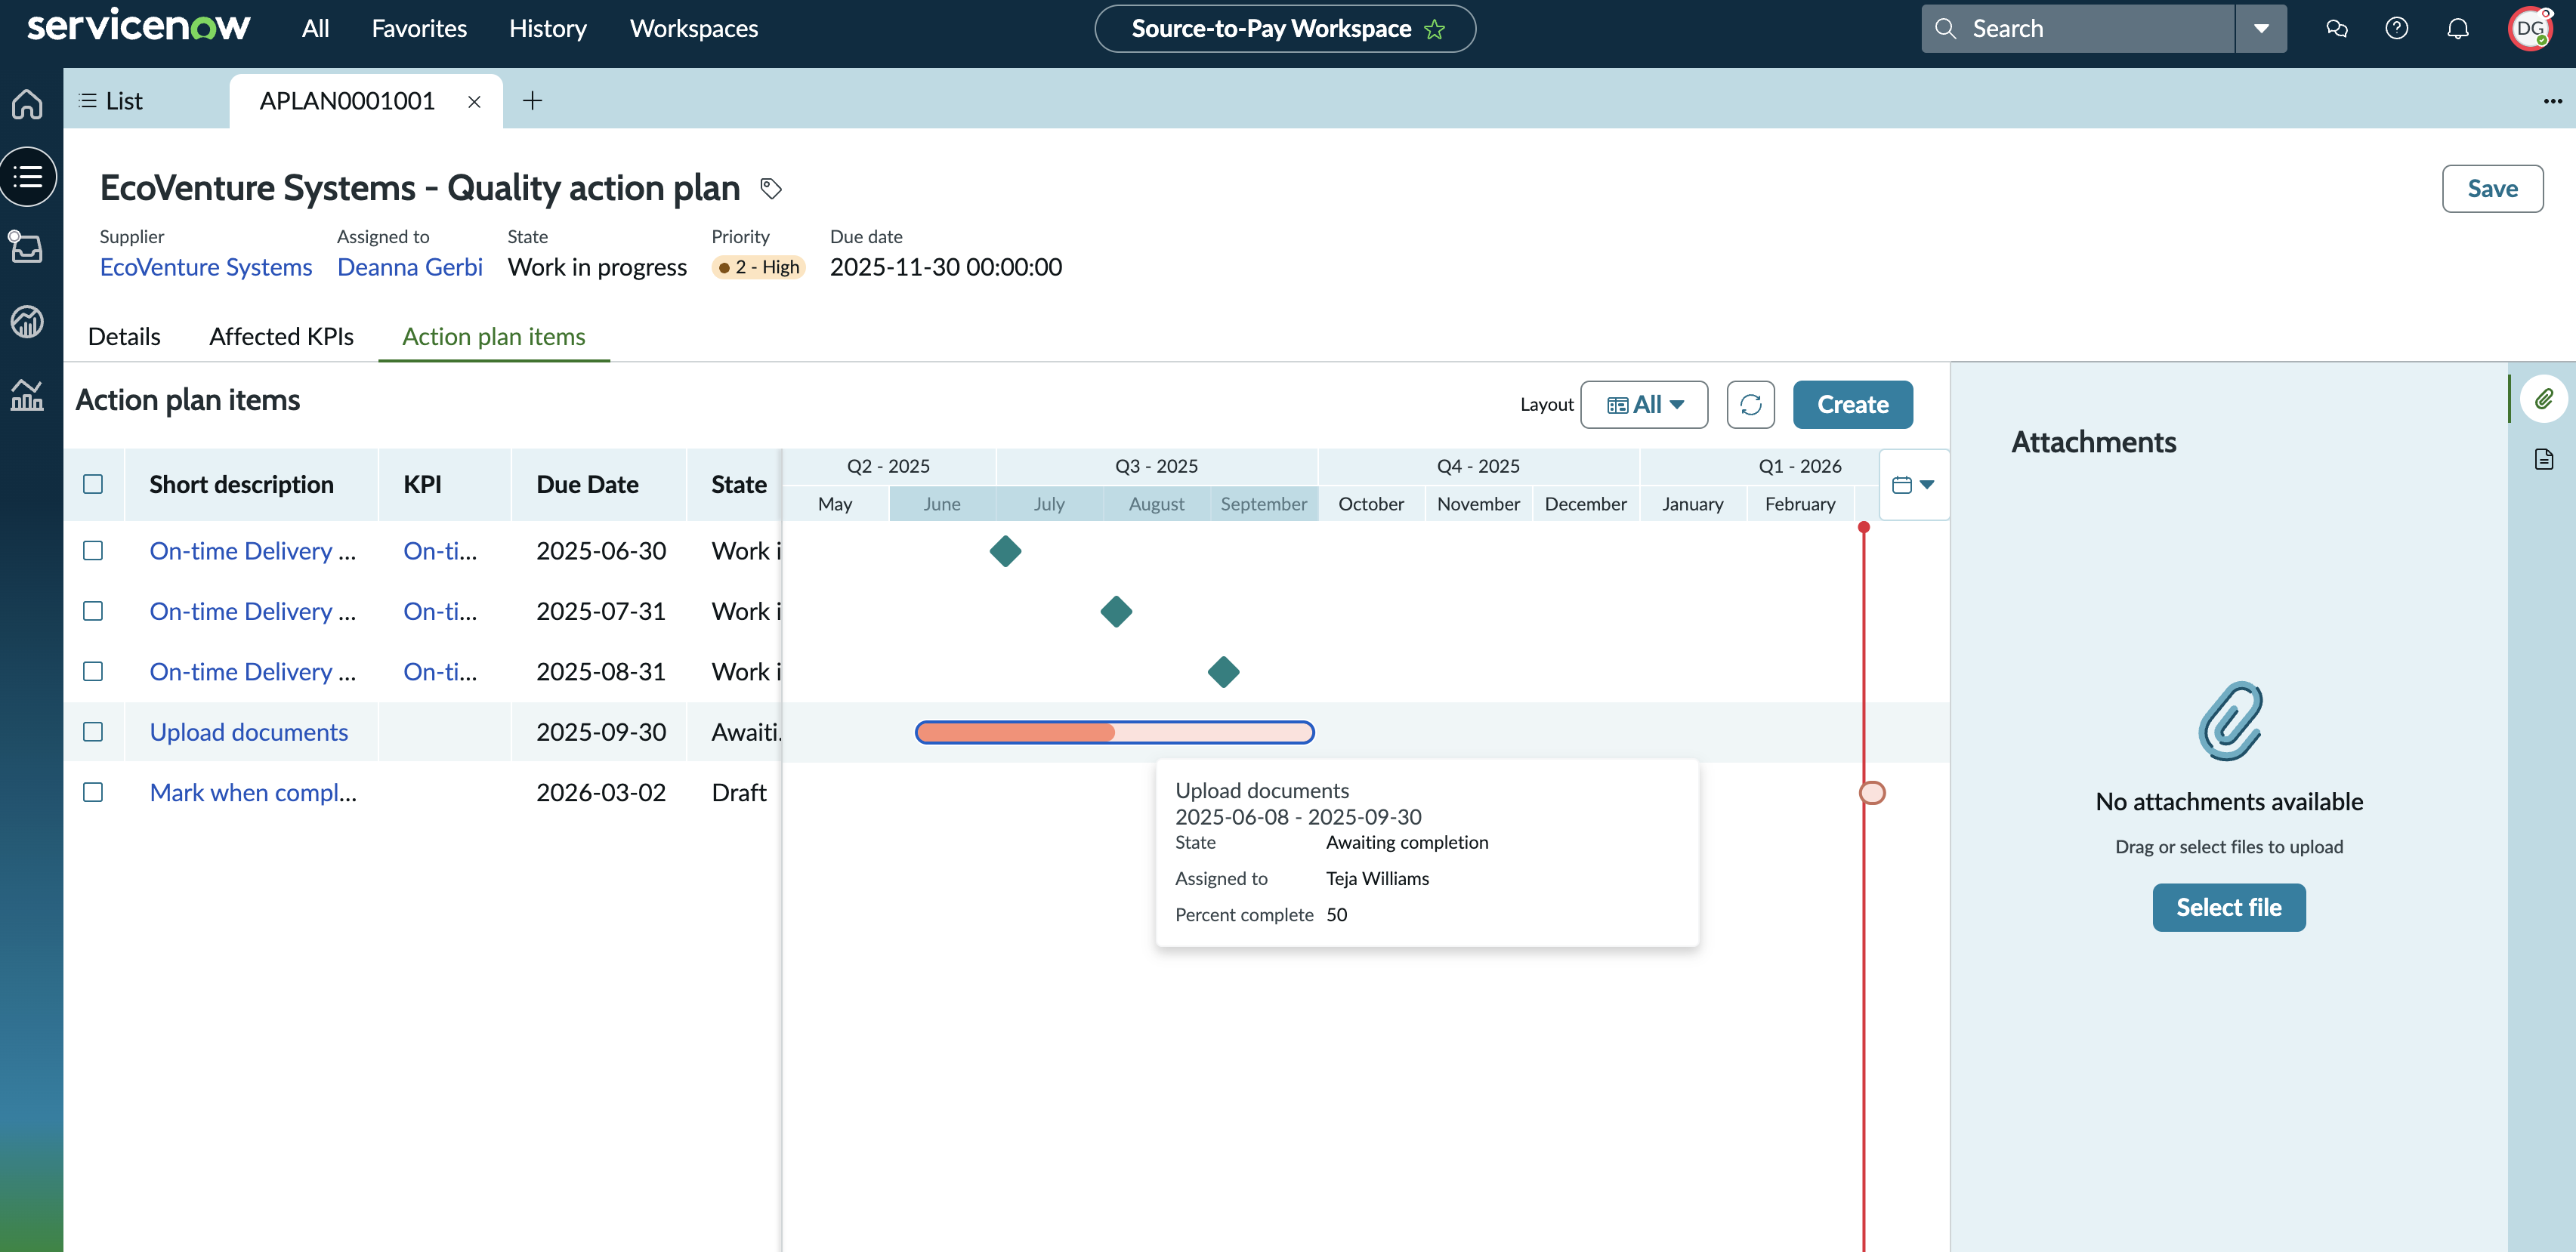Open a new tab with plus icon
The width and height of the screenshot is (2576, 1252).
point(533,100)
